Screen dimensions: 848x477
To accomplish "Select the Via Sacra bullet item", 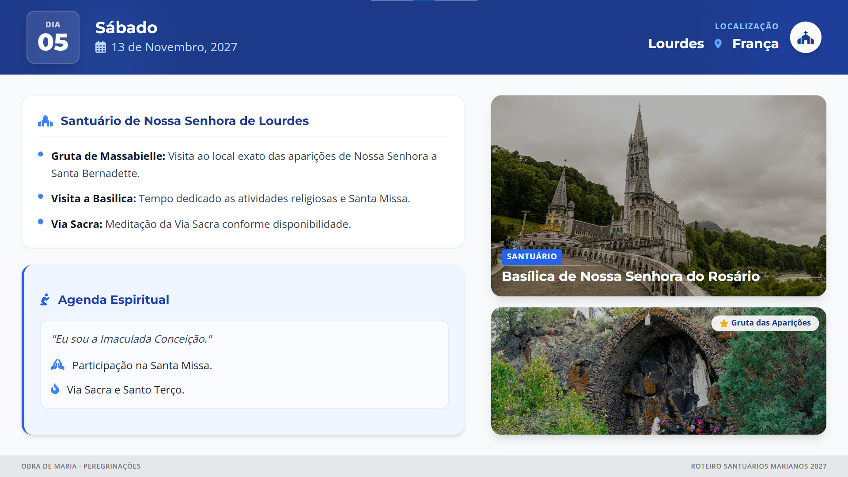I will (x=201, y=224).
